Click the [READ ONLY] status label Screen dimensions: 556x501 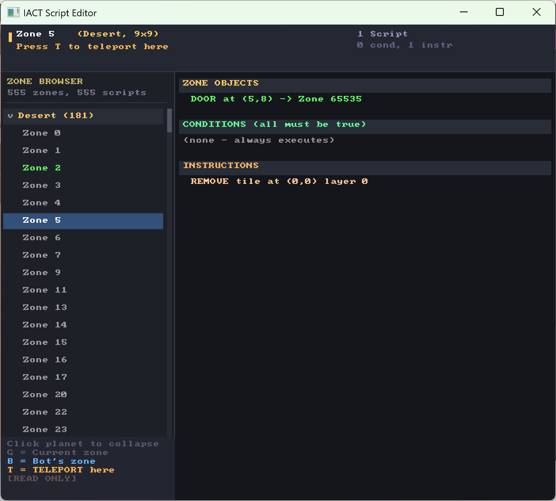(x=42, y=478)
